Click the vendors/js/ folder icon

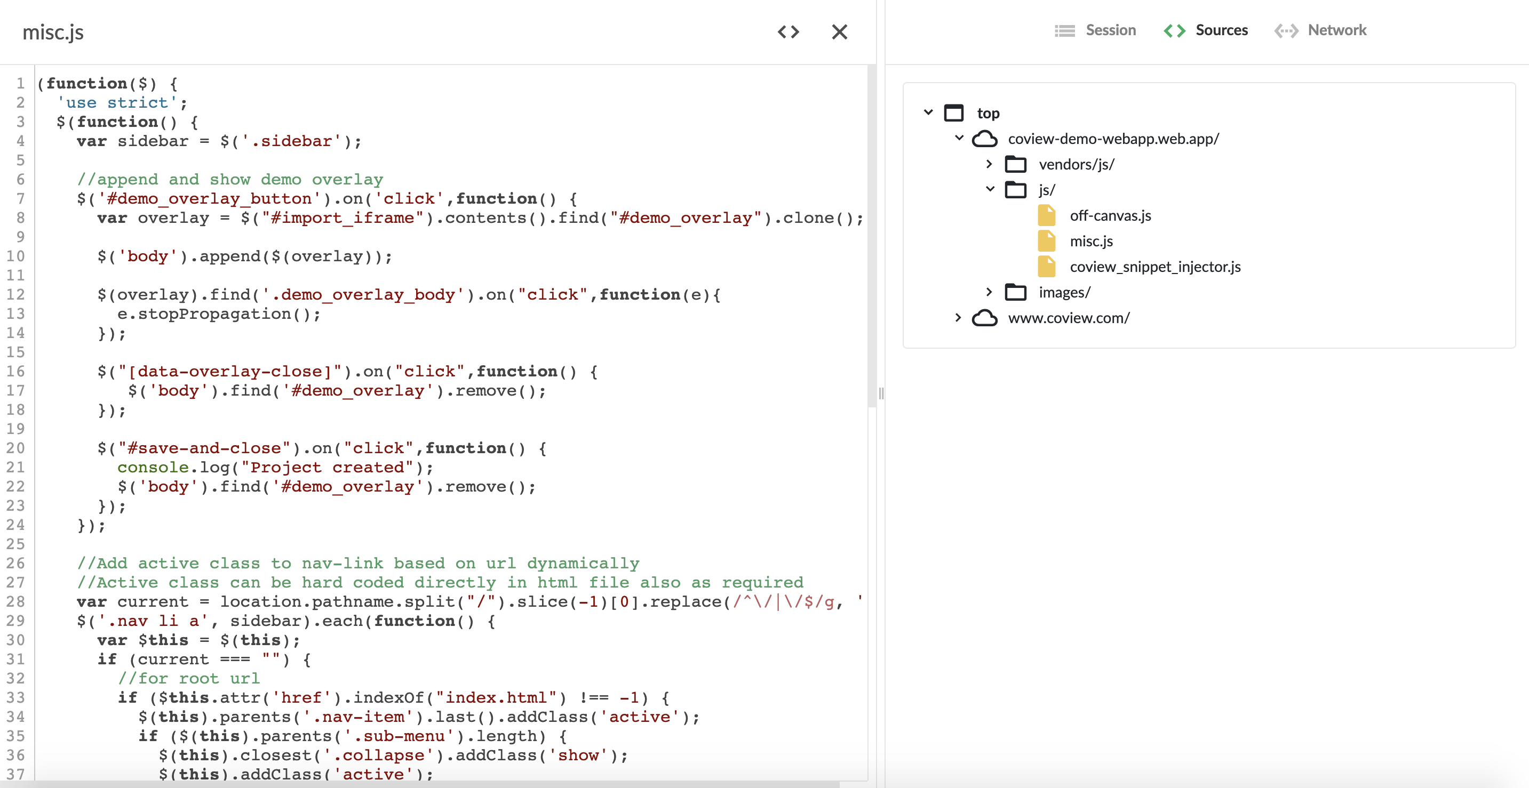coord(1016,164)
